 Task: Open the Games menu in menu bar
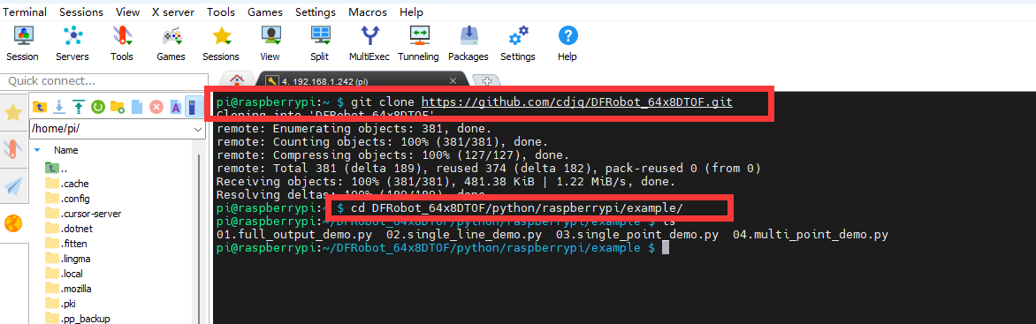coord(265,11)
